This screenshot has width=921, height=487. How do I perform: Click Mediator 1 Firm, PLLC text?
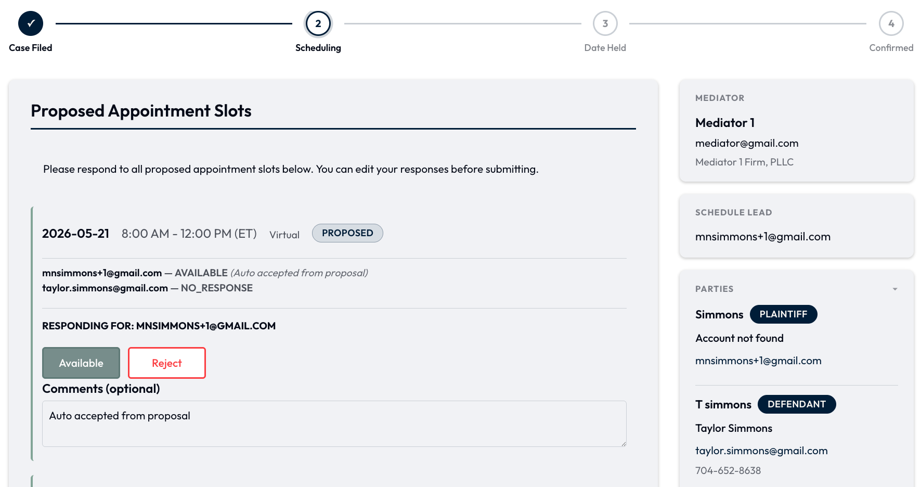click(x=744, y=162)
